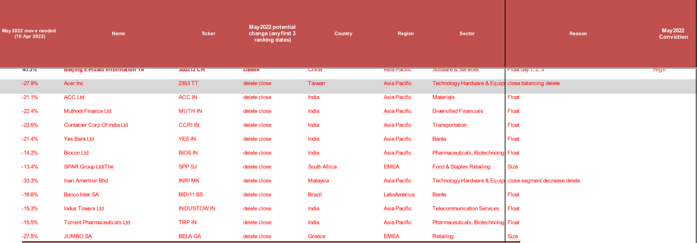
Task: Click the -22.4% value cell
Action: pos(29,111)
